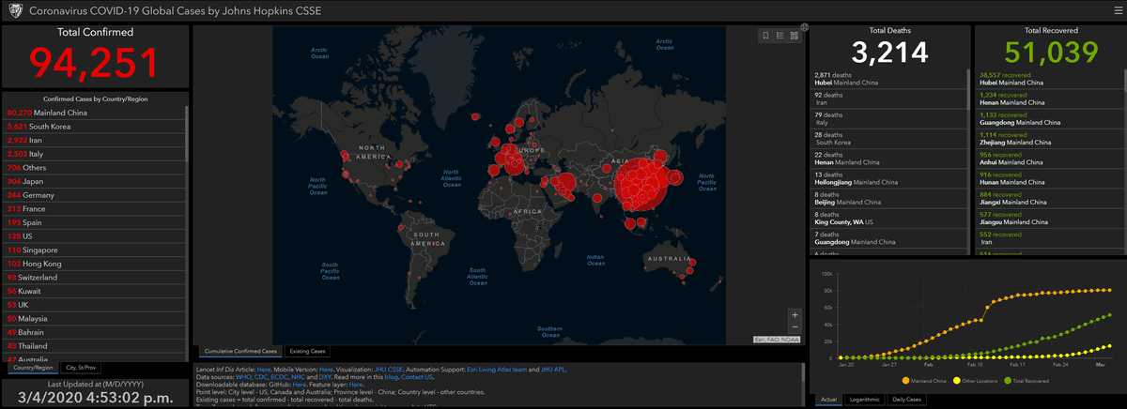The width and height of the screenshot is (1127, 409).
Task: Select Heilongjiang 13 deaths row
Action: [x=887, y=179]
